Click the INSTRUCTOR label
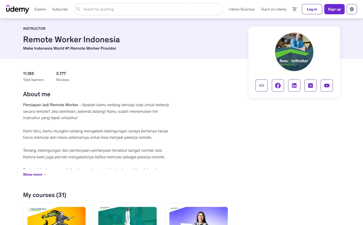Image resolution: width=363 pixels, height=225 pixels. [x=34, y=29]
